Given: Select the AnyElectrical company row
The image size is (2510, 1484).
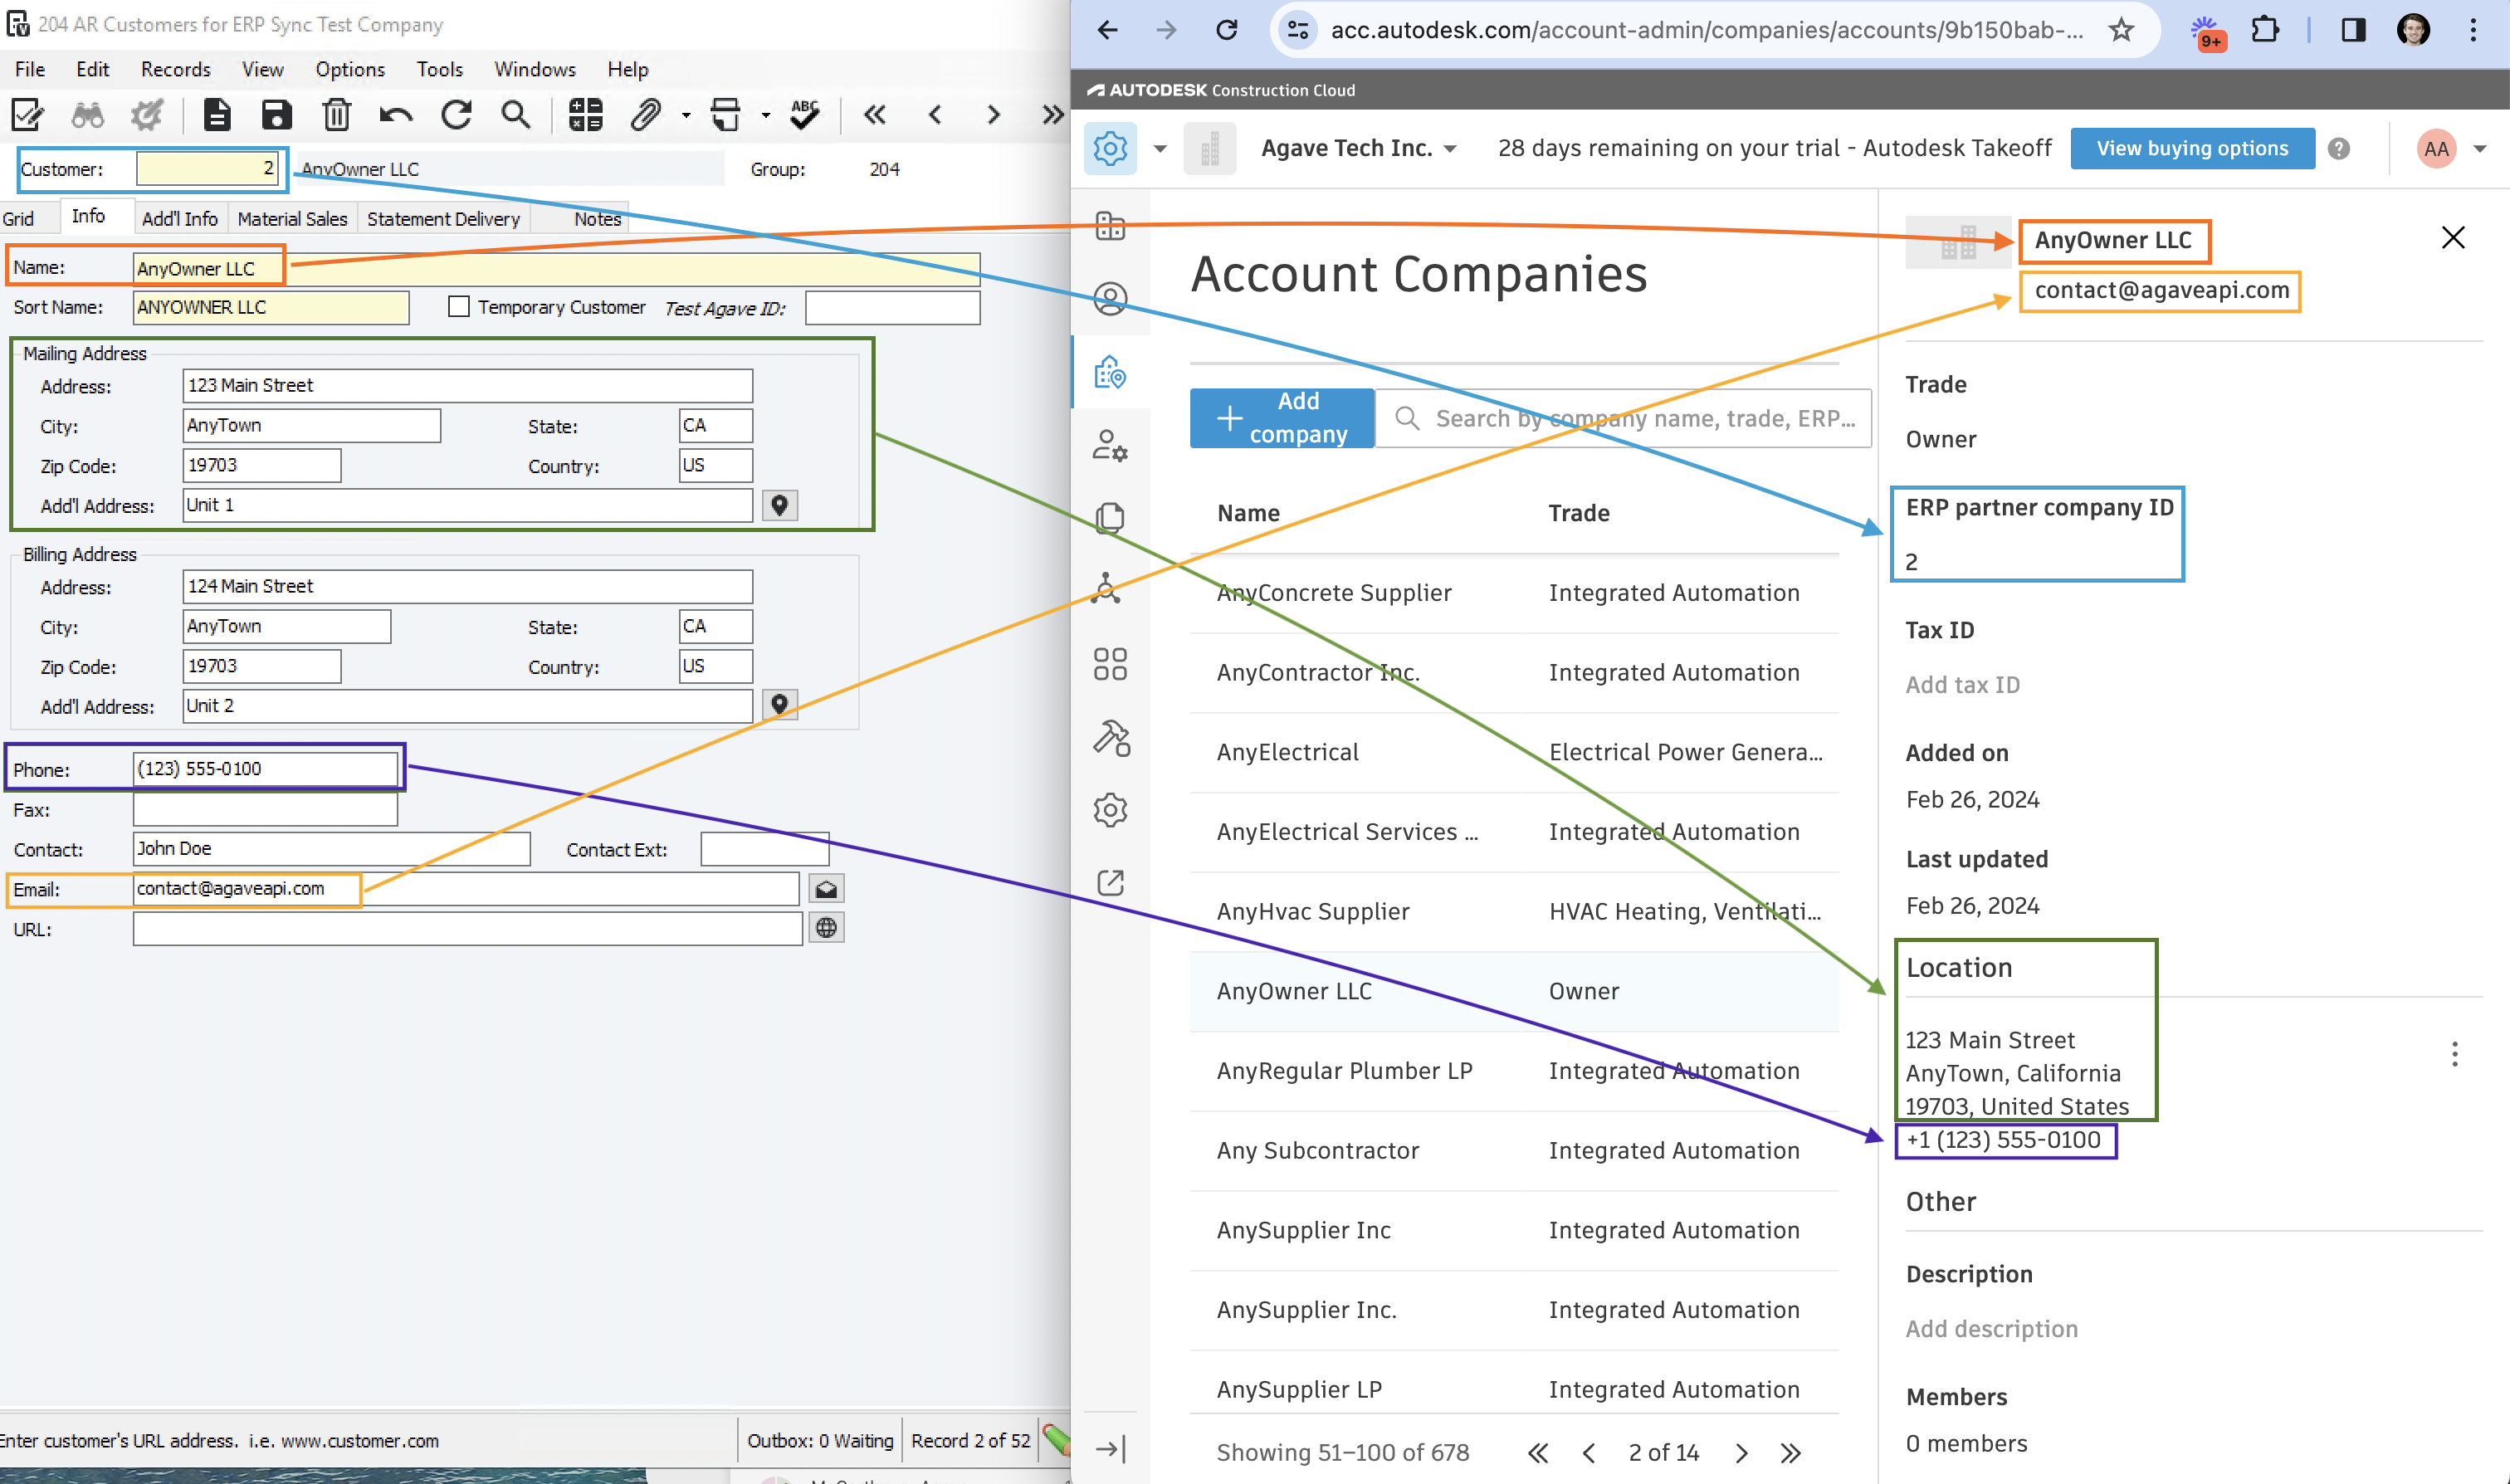Looking at the screenshot, I should point(1514,752).
